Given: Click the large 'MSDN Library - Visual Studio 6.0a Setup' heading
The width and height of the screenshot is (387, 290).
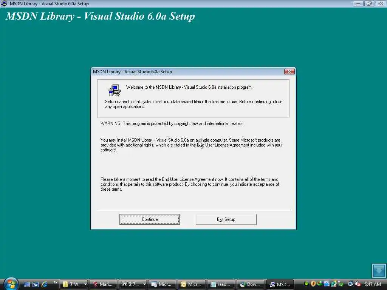Looking at the screenshot, I should [100, 16].
